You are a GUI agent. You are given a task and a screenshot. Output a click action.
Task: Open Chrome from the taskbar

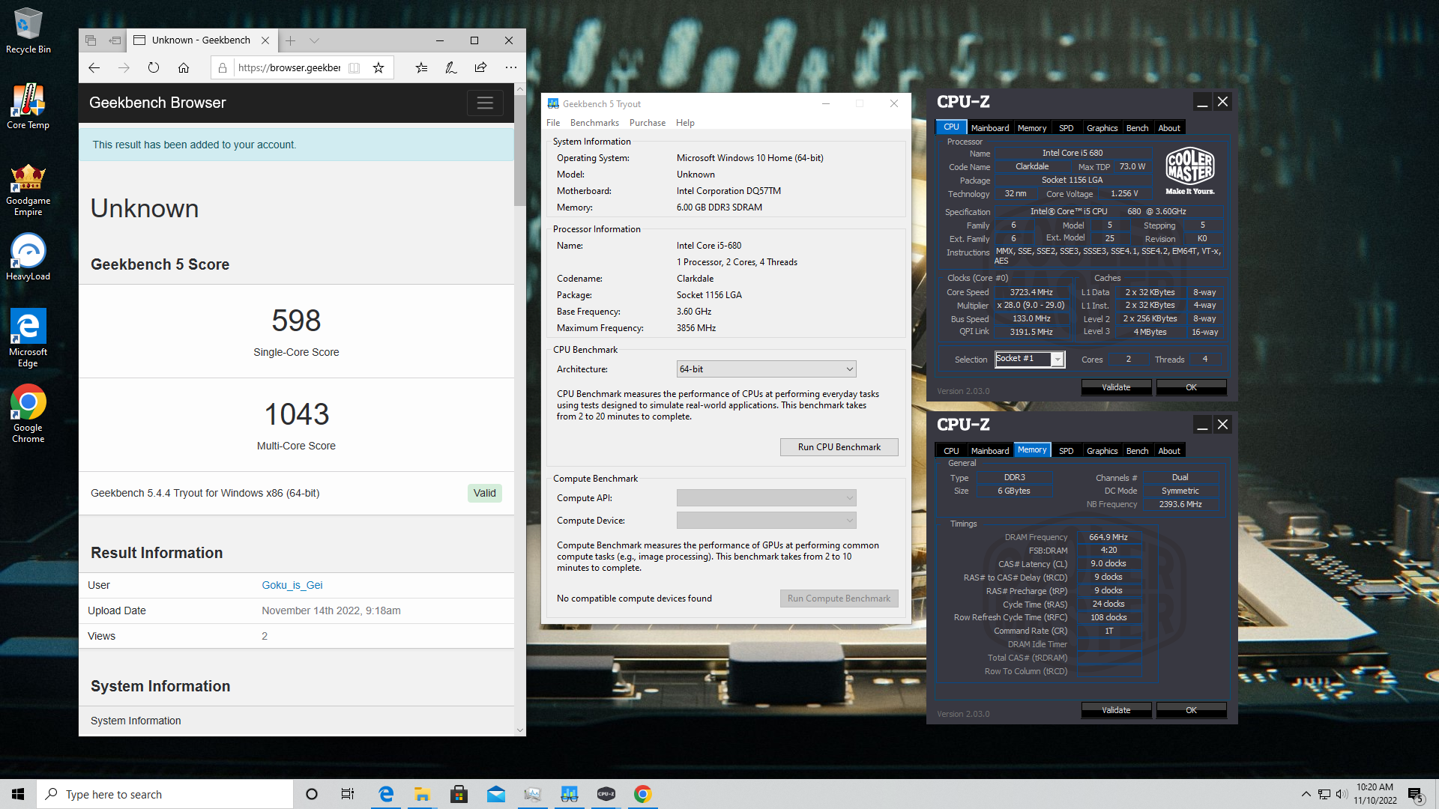[x=642, y=794]
